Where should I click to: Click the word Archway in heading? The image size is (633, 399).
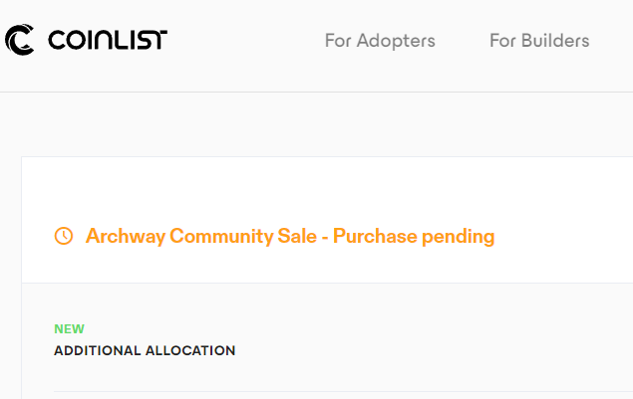point(126,236)
